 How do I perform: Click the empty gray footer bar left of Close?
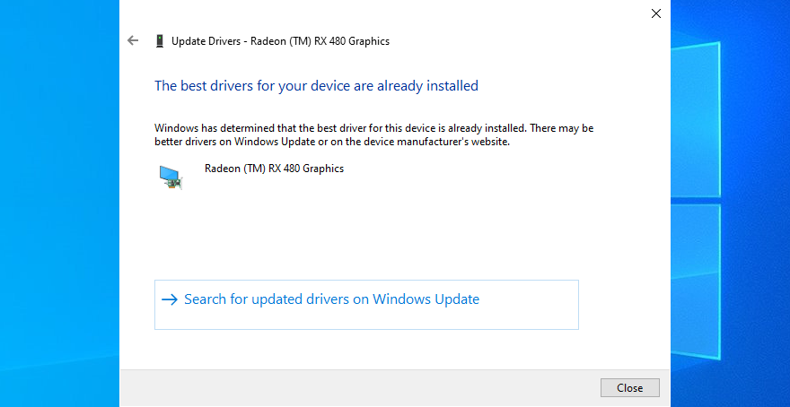tap(359, 388)
